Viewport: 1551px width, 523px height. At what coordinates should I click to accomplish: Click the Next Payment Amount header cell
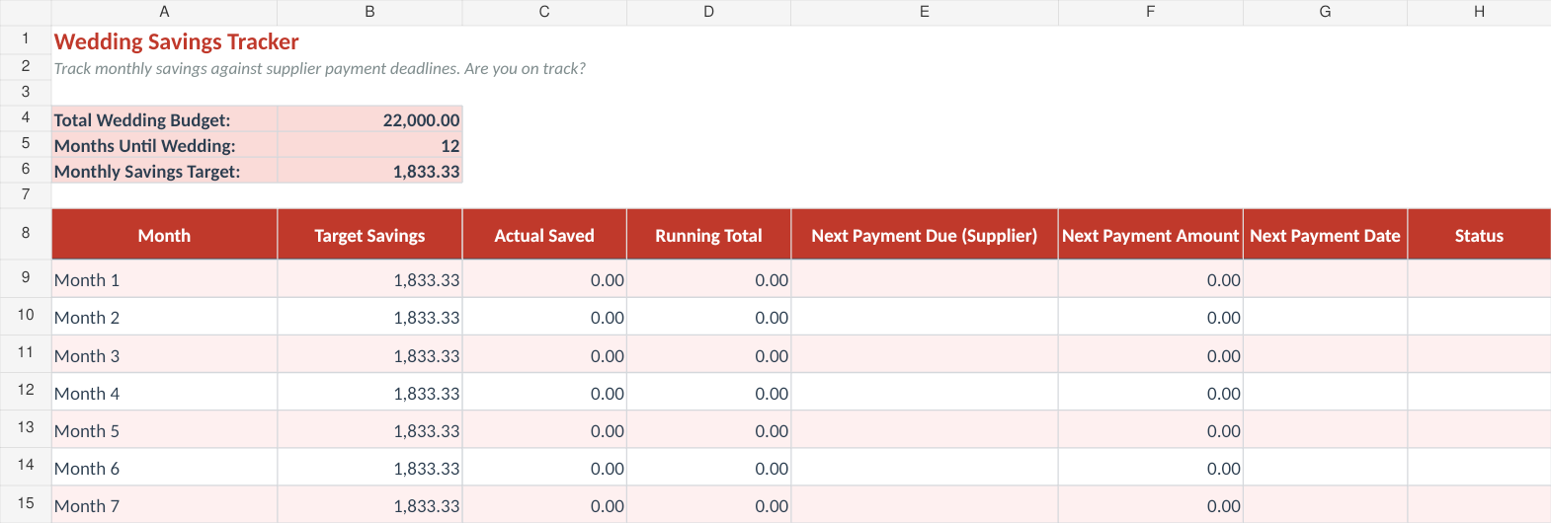[1150, 234]
